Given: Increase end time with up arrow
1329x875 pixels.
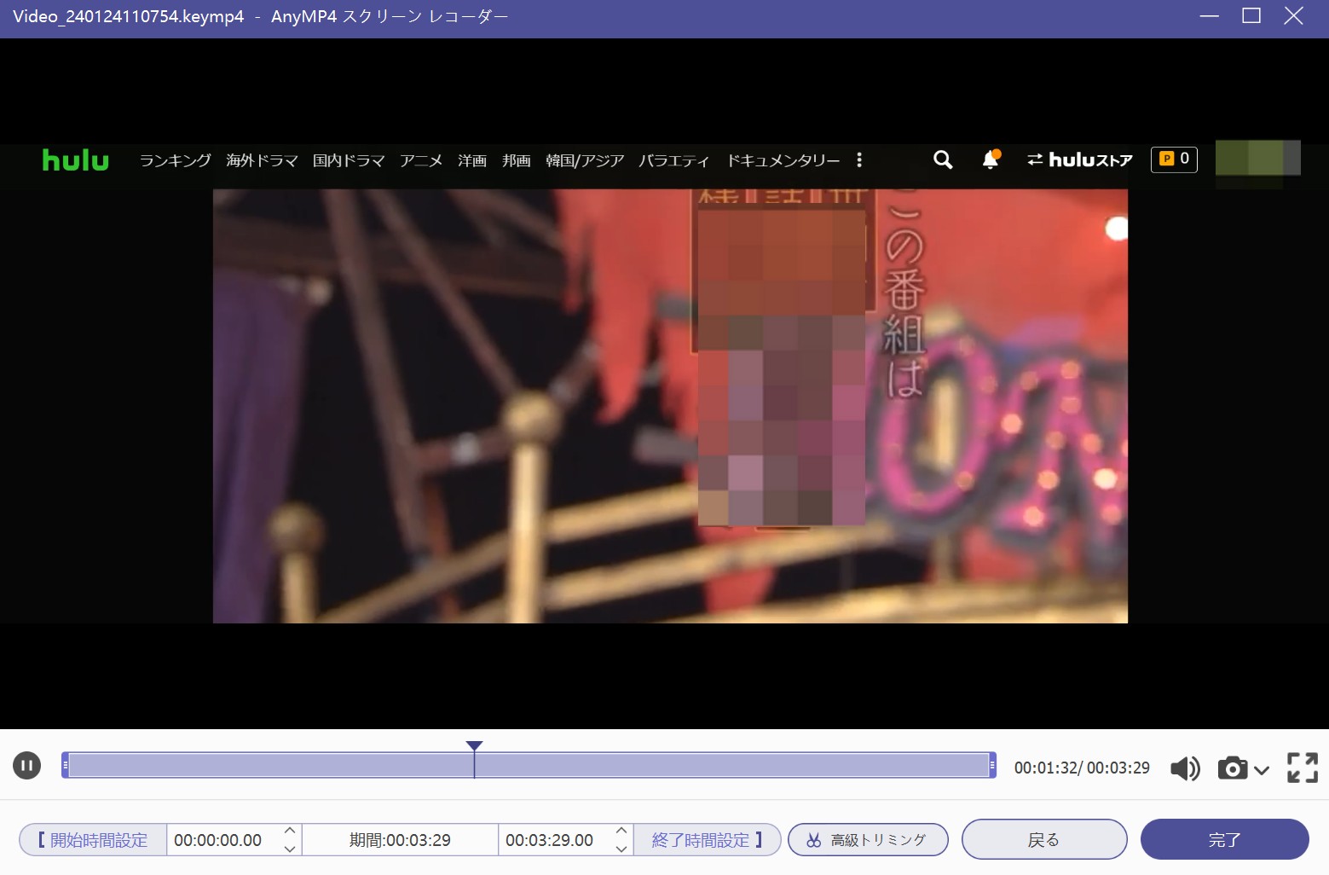Looking at the screenshot, I should point(621,831).
